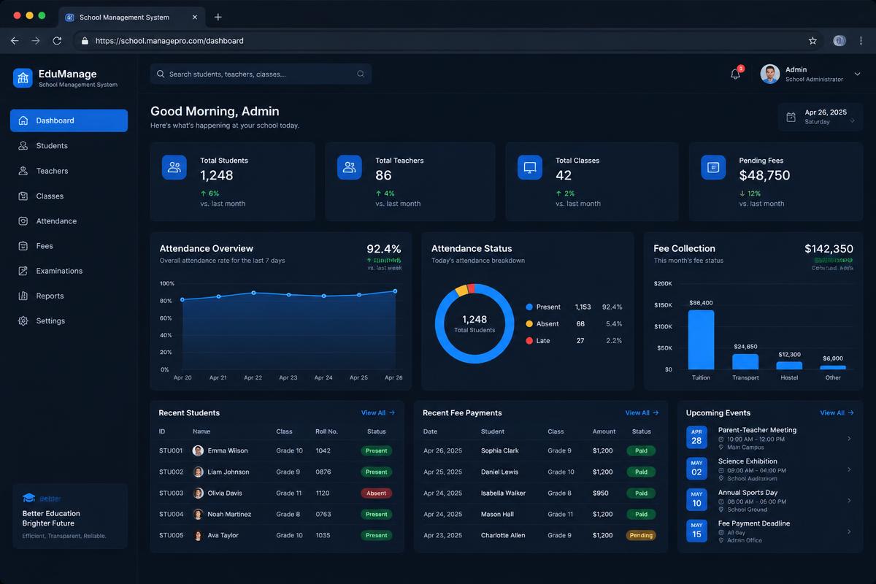Click the Absent status badge for Olivia Davis
876x584 pixels.
(377, 493)
